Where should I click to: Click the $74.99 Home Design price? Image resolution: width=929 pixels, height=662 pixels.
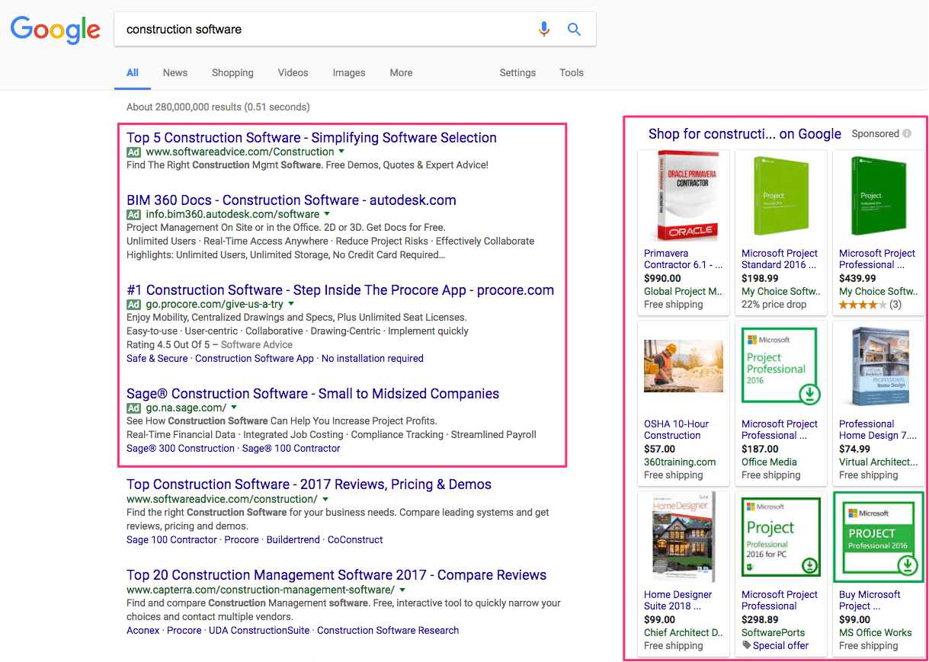click(x=854, y=449)
